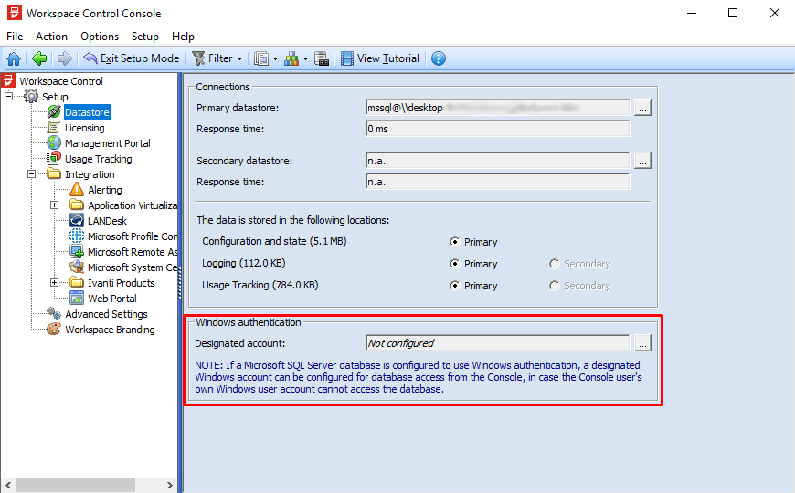Click the Licensing icon

[54, 128]
